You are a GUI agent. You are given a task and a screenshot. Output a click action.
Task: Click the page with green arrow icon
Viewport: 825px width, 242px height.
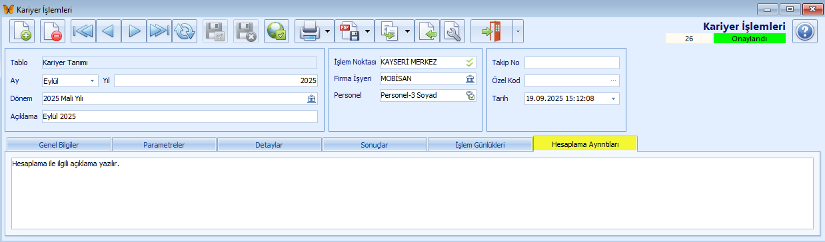click(x=428, y=31)
